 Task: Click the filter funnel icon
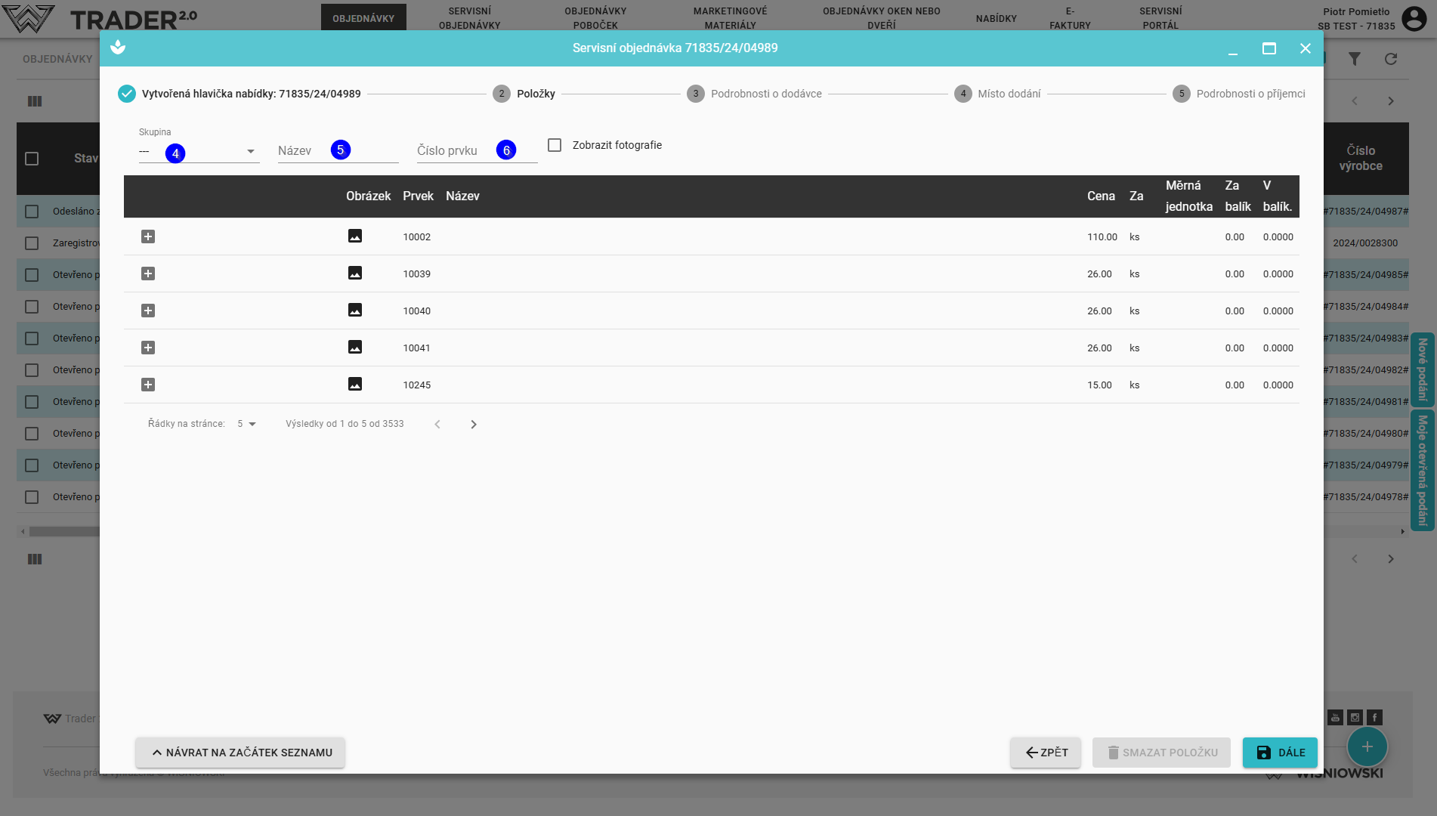click(x=1354, y=59)
